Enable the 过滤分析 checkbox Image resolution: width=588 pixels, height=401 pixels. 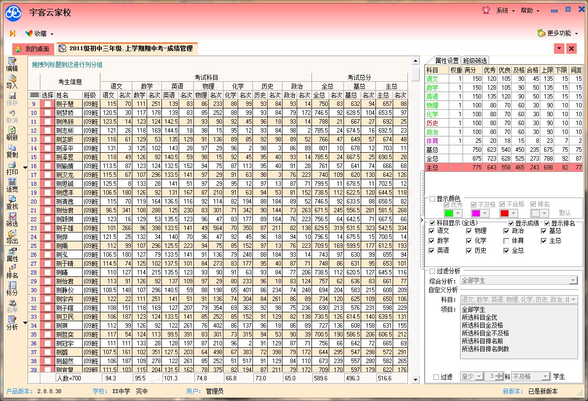[433, 271]
